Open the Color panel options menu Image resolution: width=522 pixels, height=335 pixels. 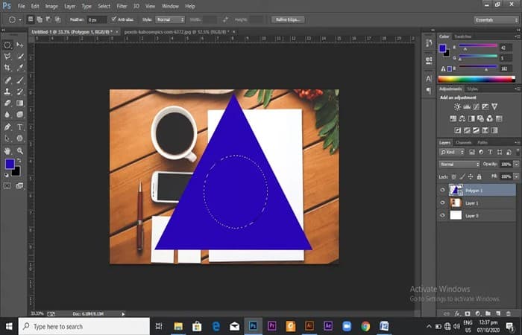point(518,36)
